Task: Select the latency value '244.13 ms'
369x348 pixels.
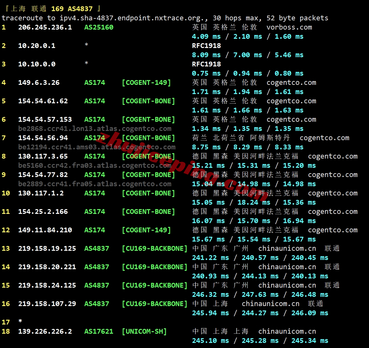Action: 260,276
